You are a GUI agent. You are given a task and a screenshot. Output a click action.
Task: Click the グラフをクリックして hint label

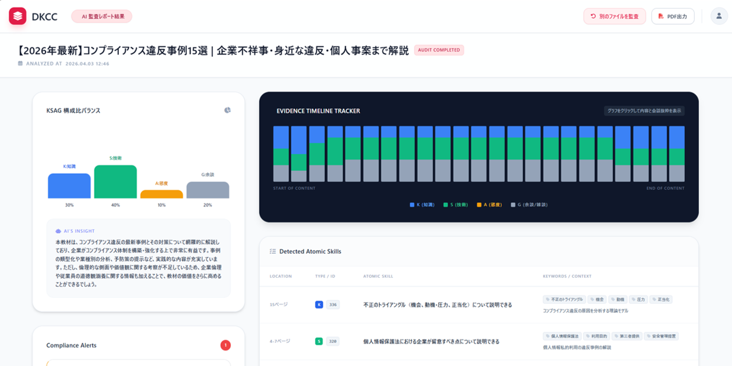[644, 111]
